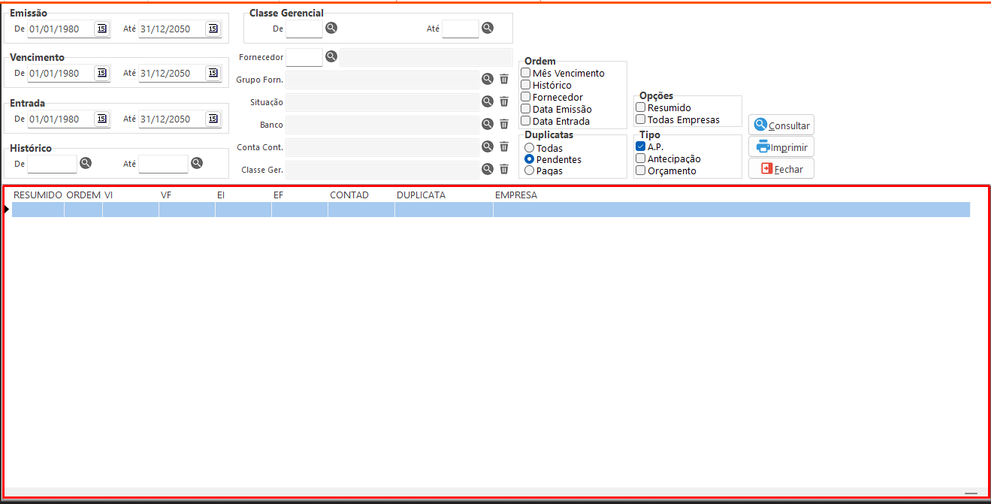991x504 pixels.
Task: Click the Grupo Forn. search magnifier
Action: click(x=487, y=79)
